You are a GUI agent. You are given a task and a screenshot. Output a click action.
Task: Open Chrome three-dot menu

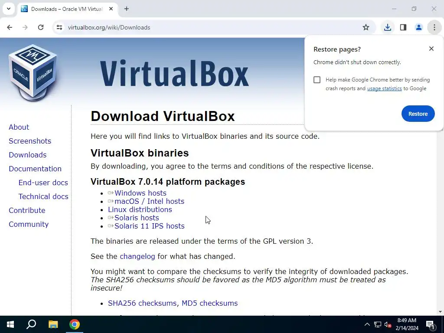coord(434,27)
